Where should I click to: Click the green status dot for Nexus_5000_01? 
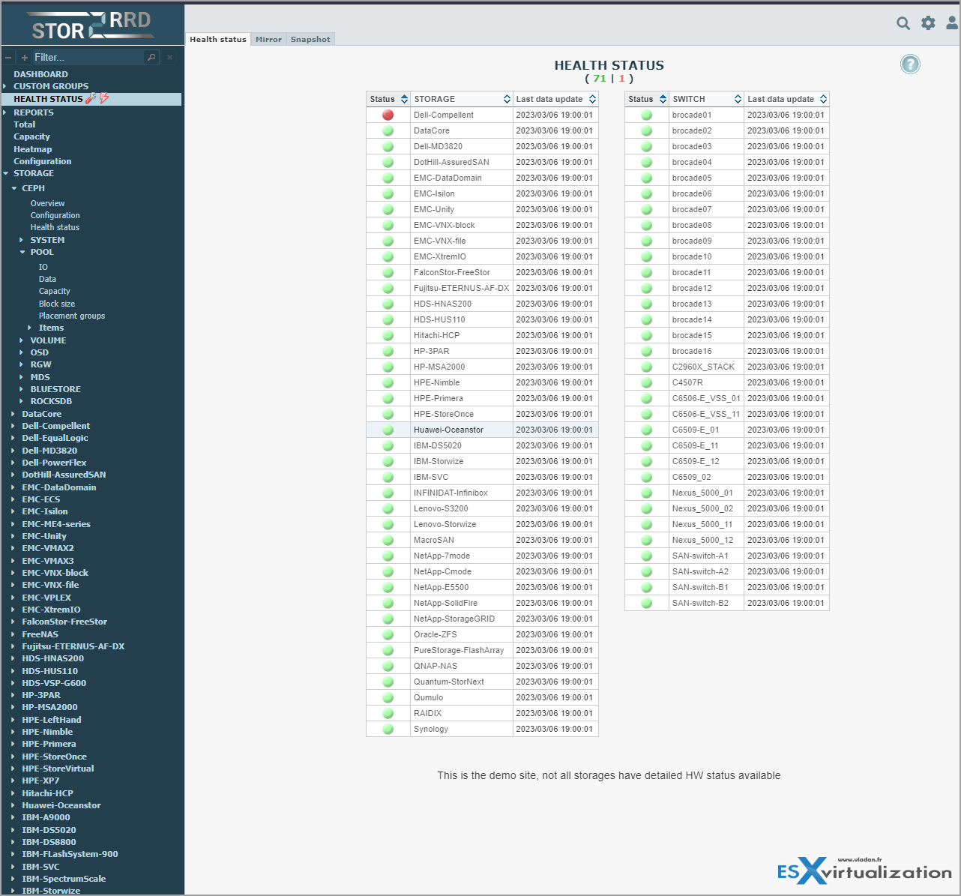646,493
